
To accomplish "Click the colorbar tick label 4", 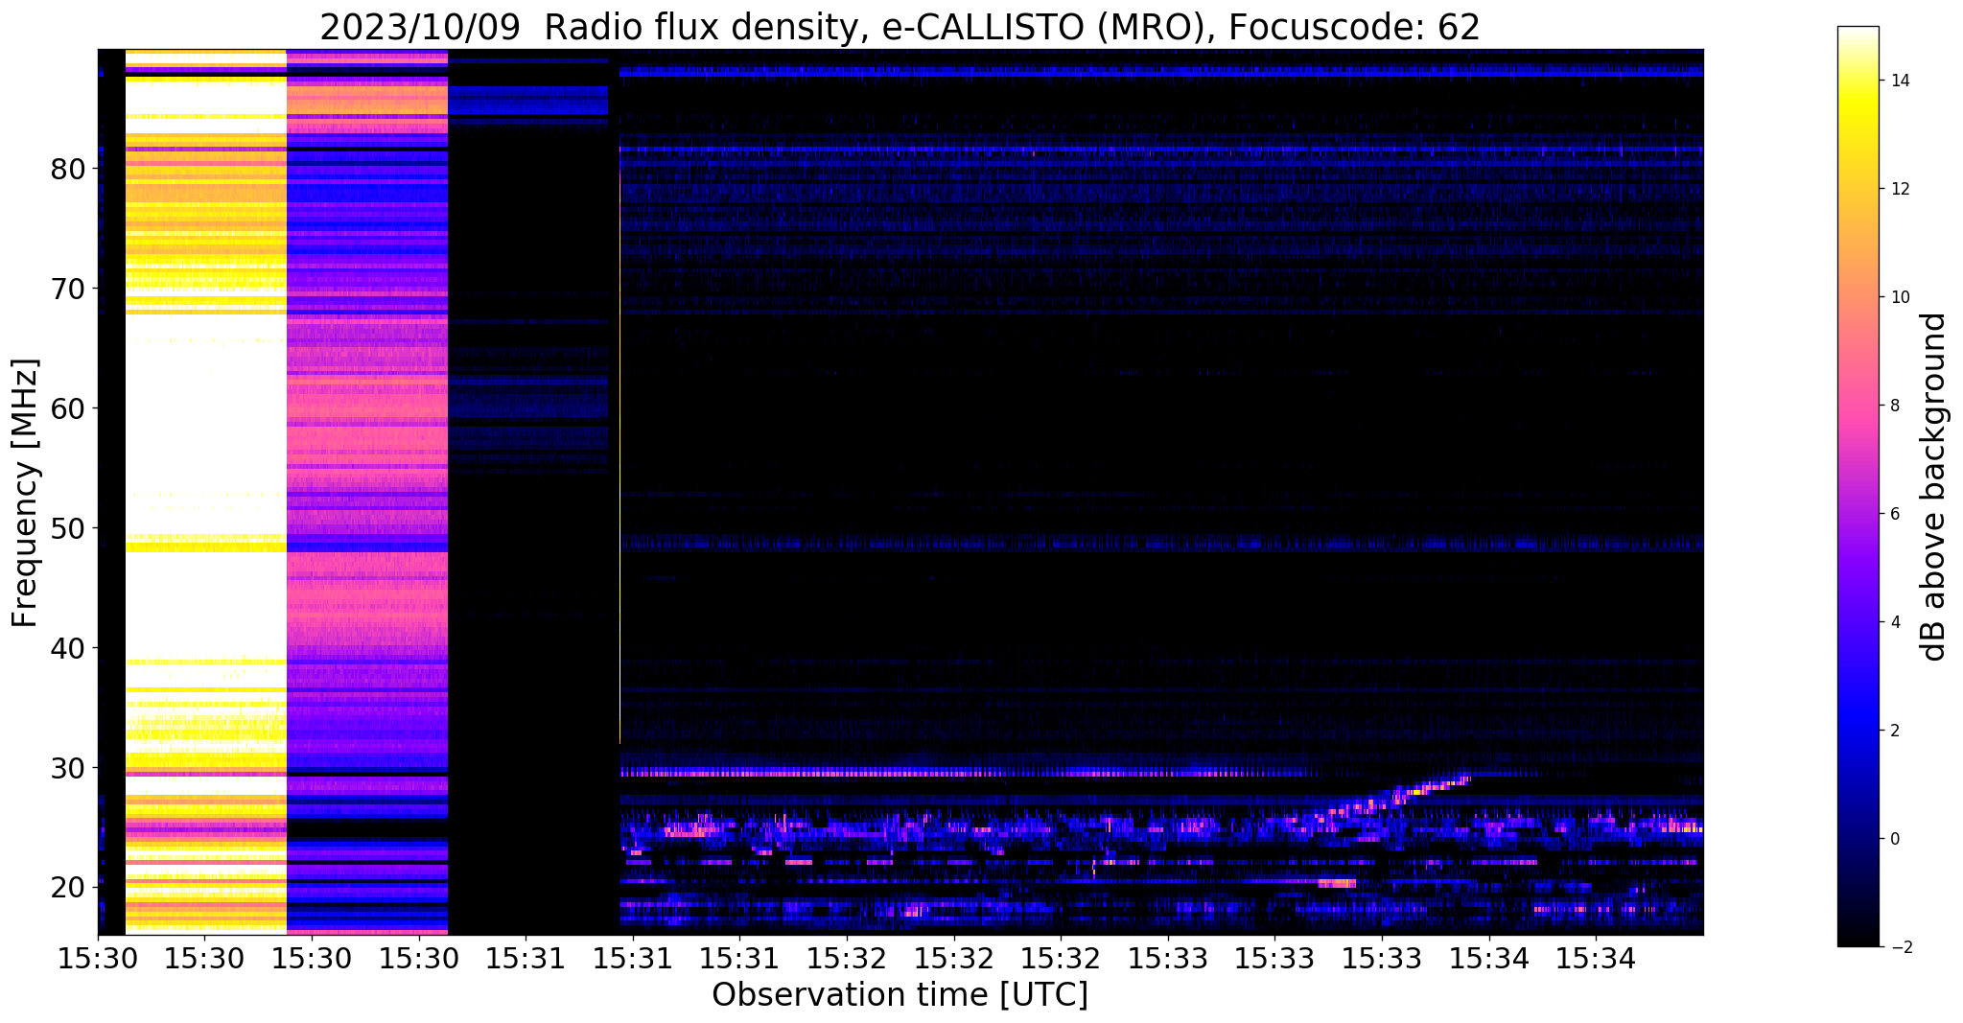I will click(1894, 622).
